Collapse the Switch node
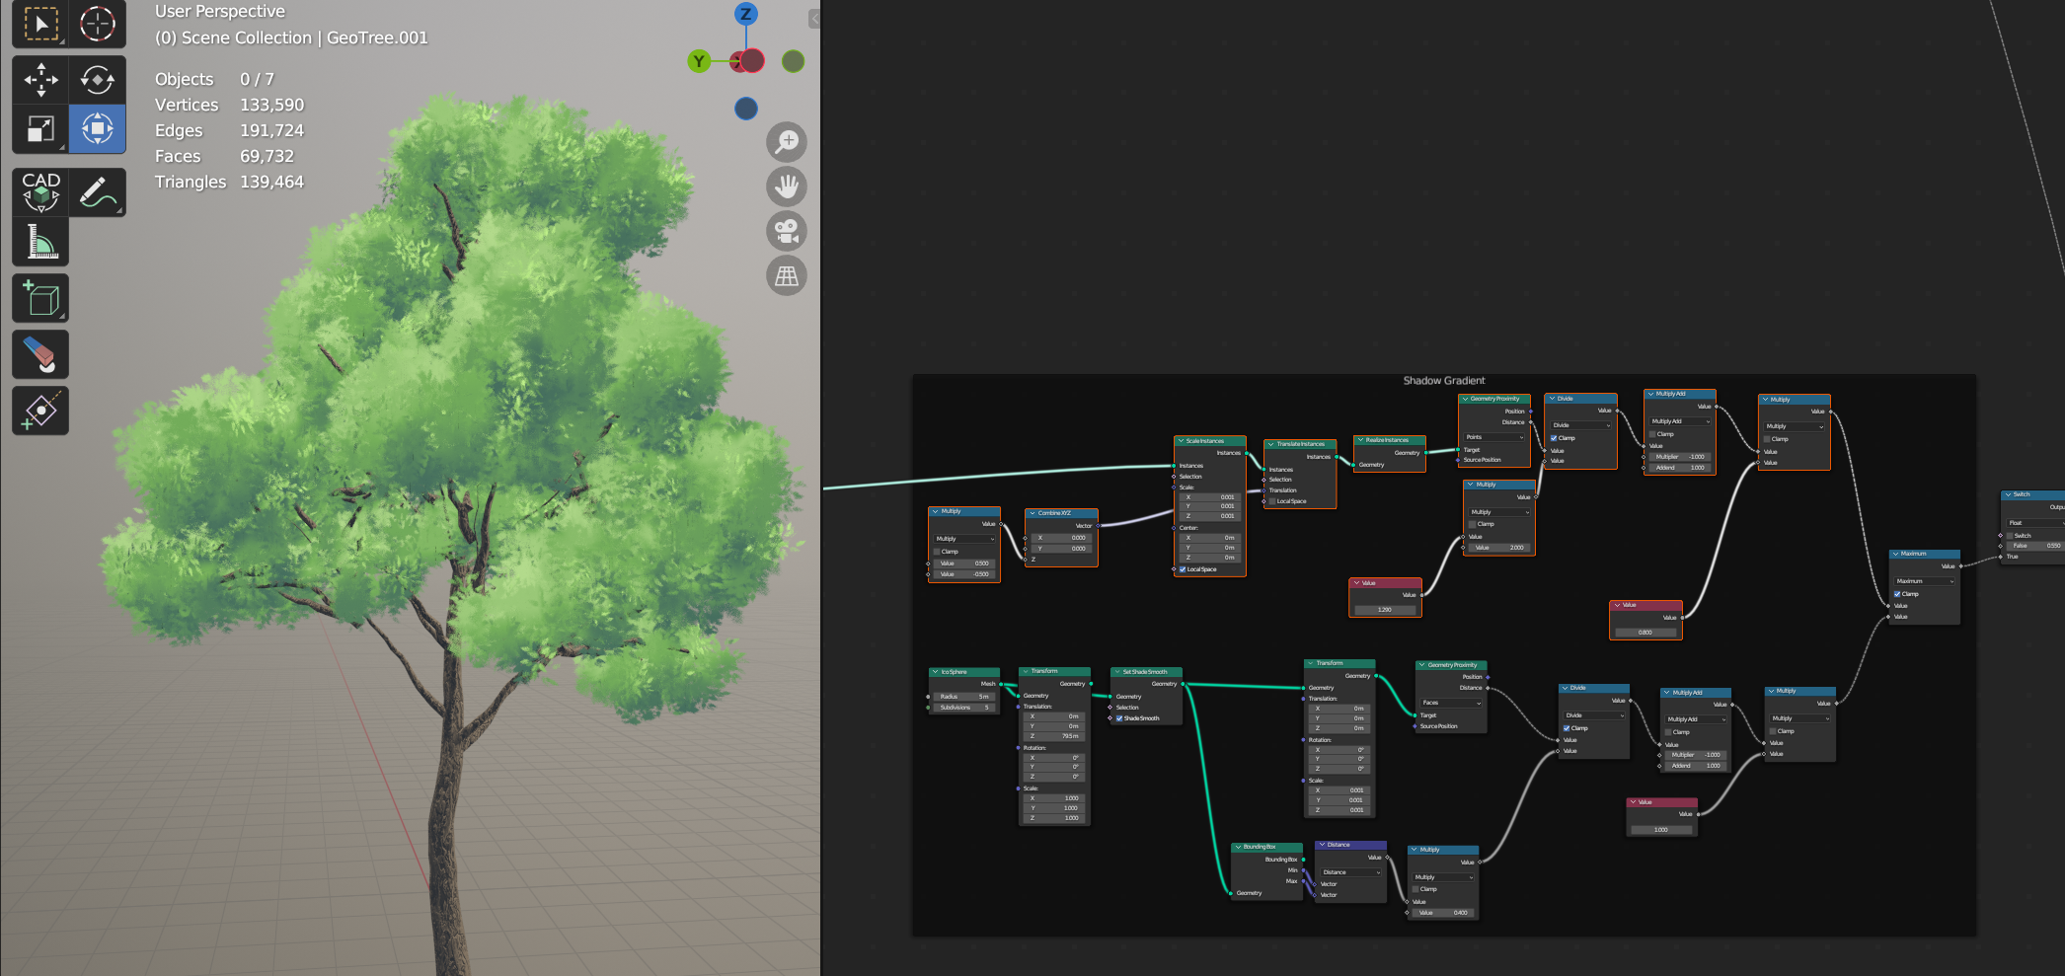The width and height of the screenshot is (2065, 976). click(2008, 494)
